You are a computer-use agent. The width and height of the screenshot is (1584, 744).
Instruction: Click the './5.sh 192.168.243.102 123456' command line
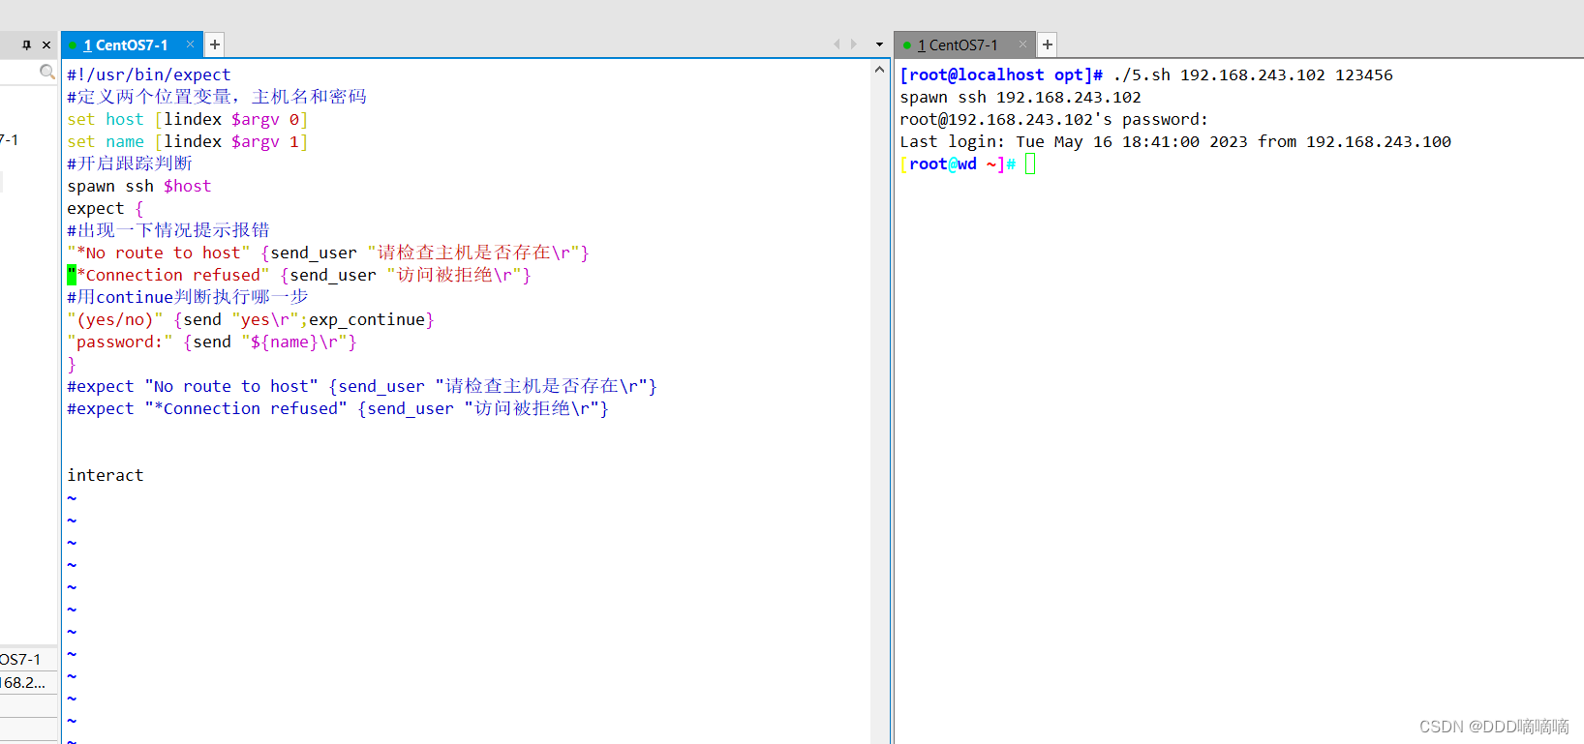pos(1253,74)
